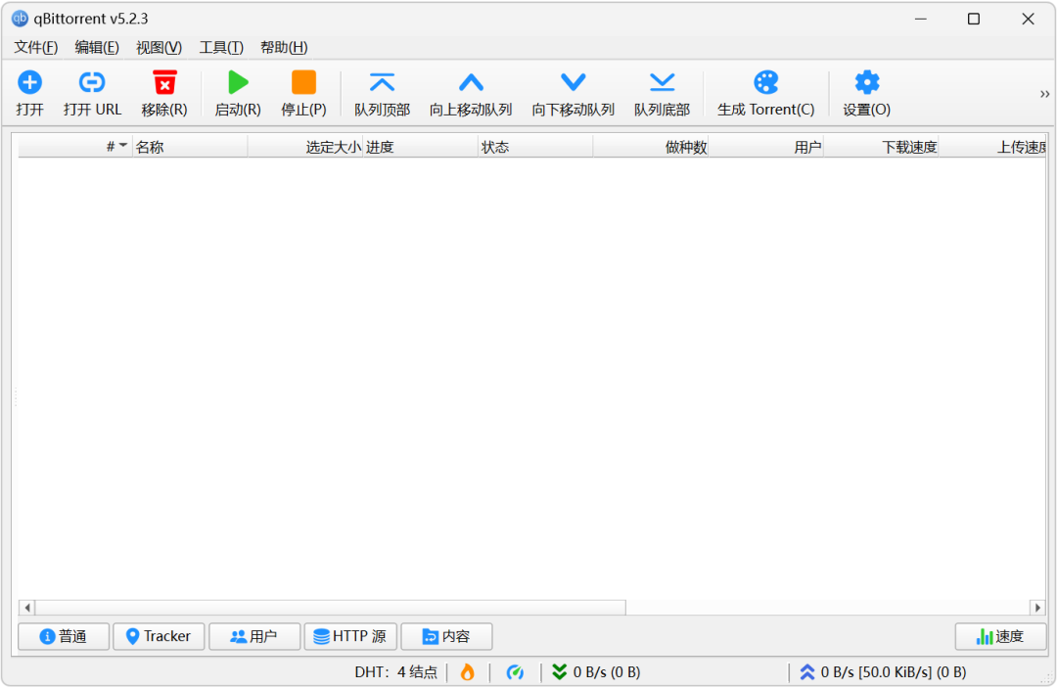Image resolution: width=1057 pixels, height=688 pixels.
Task: Sort by 选定大小 column header
Action: [305, 147]
